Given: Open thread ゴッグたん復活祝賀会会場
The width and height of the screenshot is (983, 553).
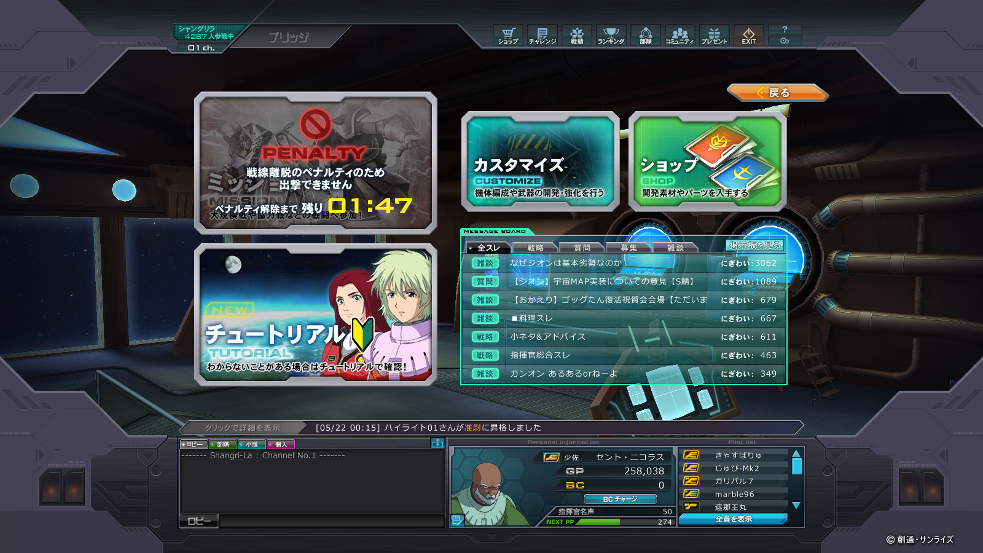Looking at the screenshot, I should (609, 300).
